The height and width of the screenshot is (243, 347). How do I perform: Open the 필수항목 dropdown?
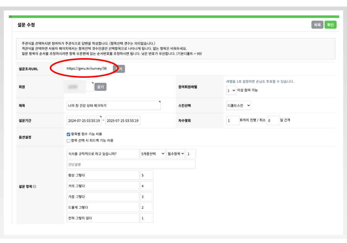(x=176, y=154)
